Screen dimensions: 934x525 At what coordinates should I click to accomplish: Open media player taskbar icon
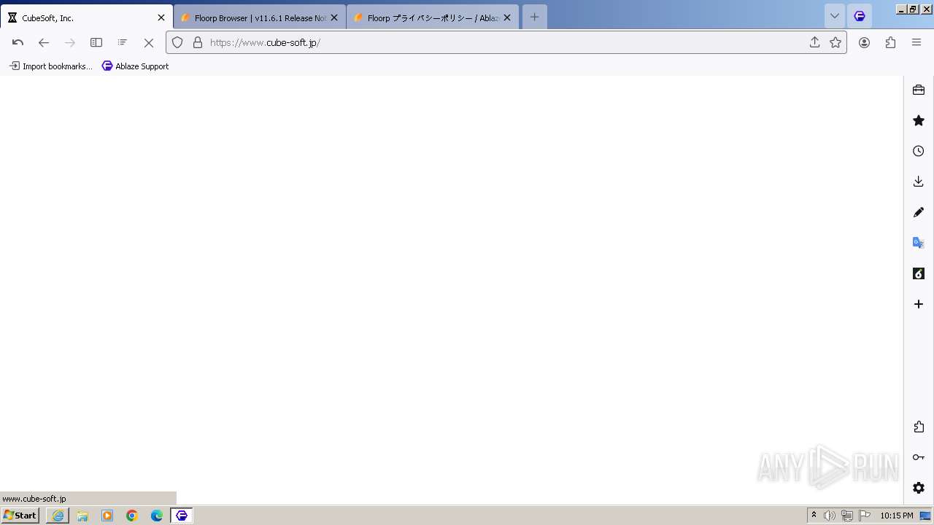click(107, 516)
